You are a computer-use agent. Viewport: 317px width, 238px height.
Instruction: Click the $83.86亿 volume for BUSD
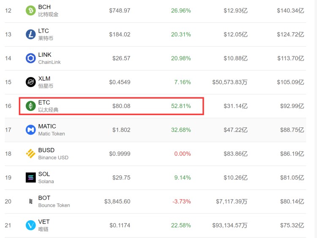coord(235,154)
